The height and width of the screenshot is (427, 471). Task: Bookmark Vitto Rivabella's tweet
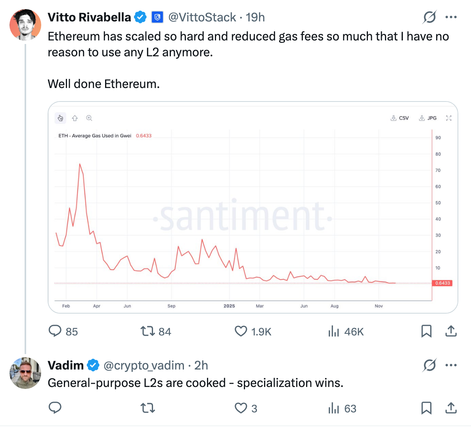(x=426, y=331)
